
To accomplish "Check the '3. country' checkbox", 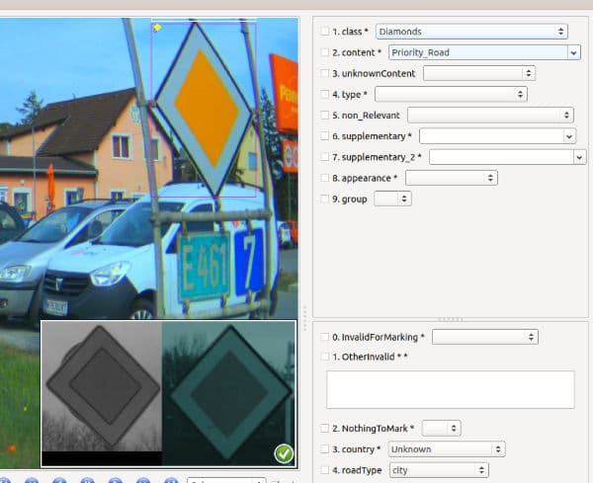I will click(x=324, y=449).
